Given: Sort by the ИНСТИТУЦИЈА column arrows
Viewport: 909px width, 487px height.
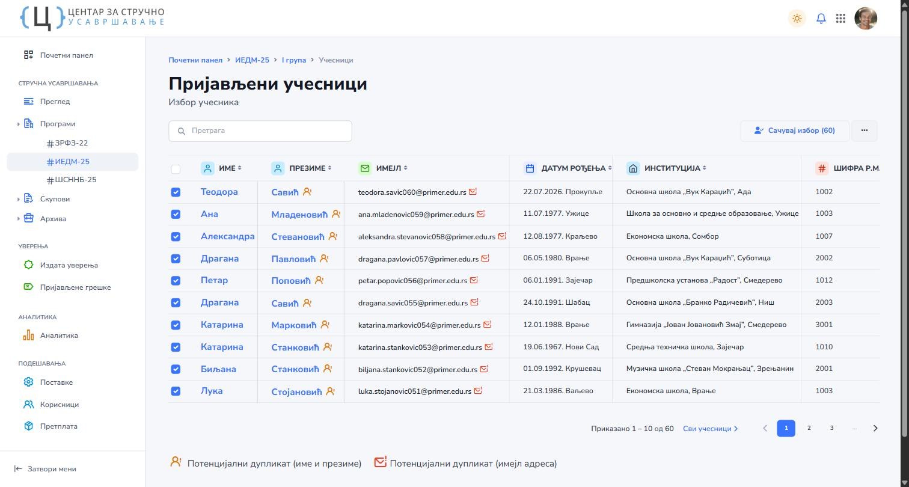Looking at the screenshot, I should click(x=705, y=168).
